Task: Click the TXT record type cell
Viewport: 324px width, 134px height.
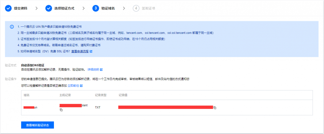Action: tap(98, 108)
